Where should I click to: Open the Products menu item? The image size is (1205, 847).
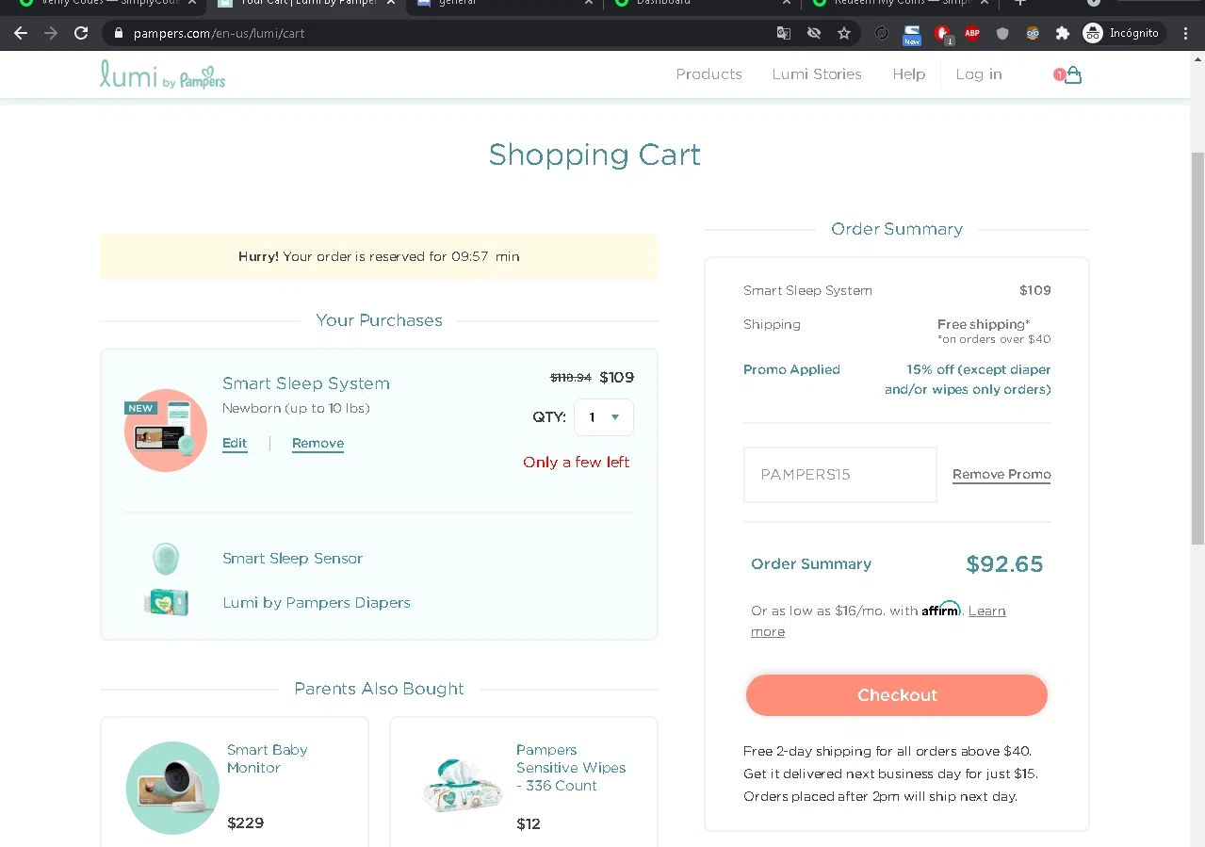pos(708,74)
